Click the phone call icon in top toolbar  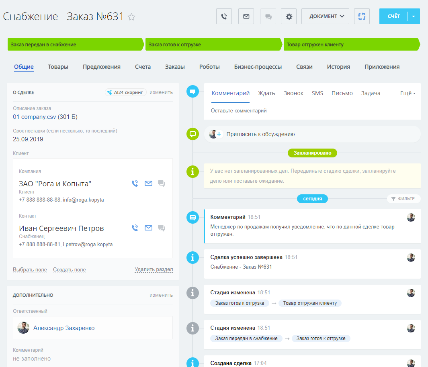pyautogui.click(x=224, y=16)
